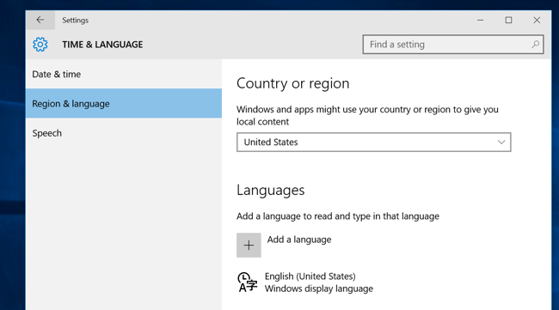Focus the Find a setting box
Screen dimensions: 559x310
[x=453, y=45]
